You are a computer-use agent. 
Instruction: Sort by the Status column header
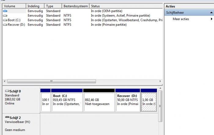(126, 6)
